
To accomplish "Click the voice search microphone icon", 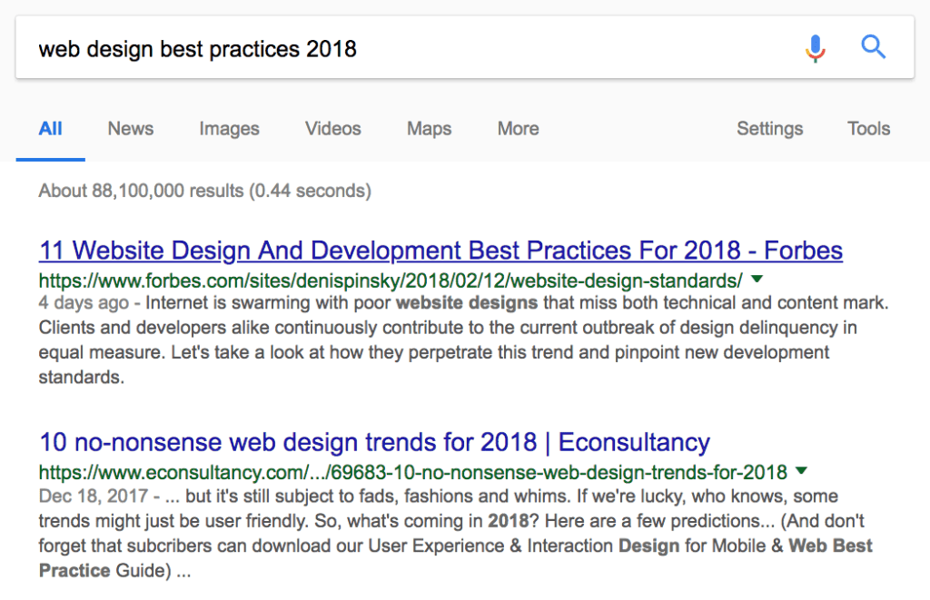I will tap(816, 48).
